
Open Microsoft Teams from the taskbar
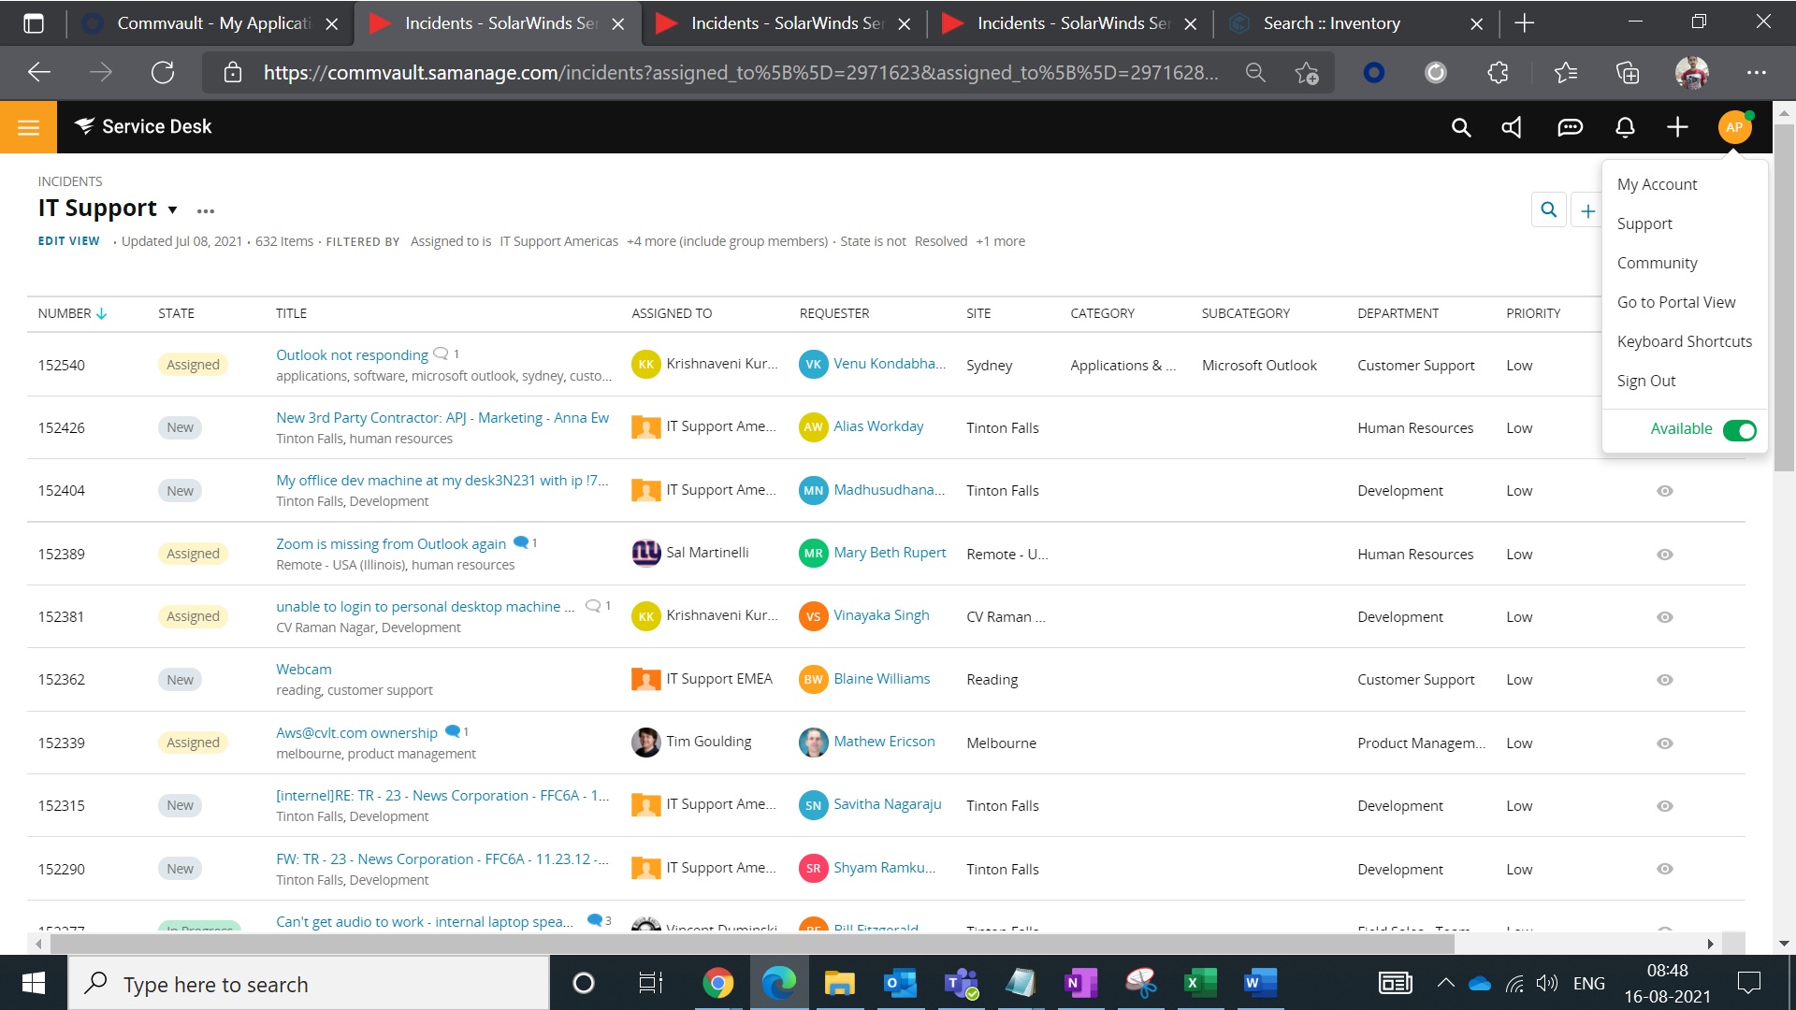pyautogui.click(x=961, y=983)
